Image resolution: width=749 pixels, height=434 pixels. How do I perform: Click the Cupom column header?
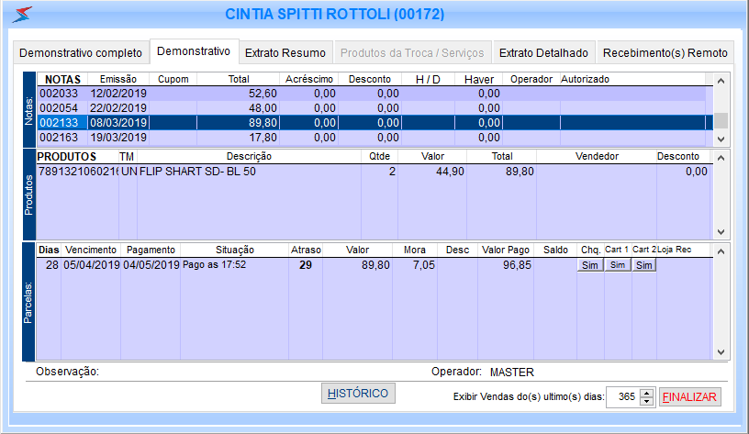click(173, 79)
